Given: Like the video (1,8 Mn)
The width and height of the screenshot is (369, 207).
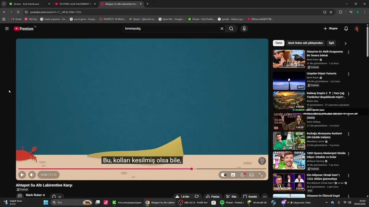Looking at the screenshot, I should click(x=182, y=197).
